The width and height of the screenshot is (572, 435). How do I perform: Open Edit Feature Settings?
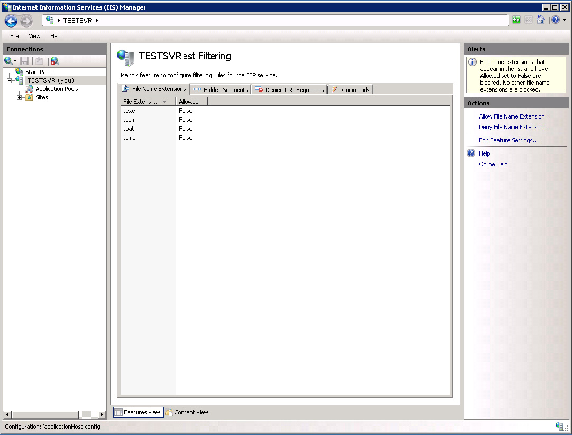(x=509, y=140)
